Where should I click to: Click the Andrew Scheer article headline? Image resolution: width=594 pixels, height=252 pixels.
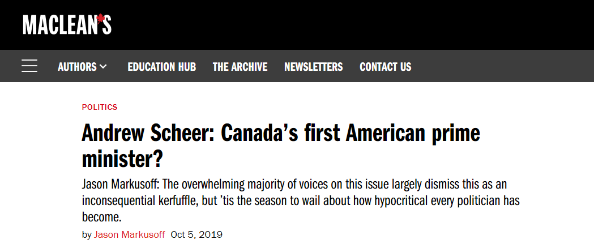click(280, 134)
